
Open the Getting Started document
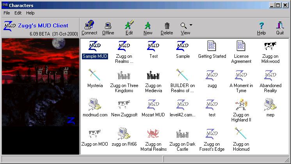tap(212, 46)
